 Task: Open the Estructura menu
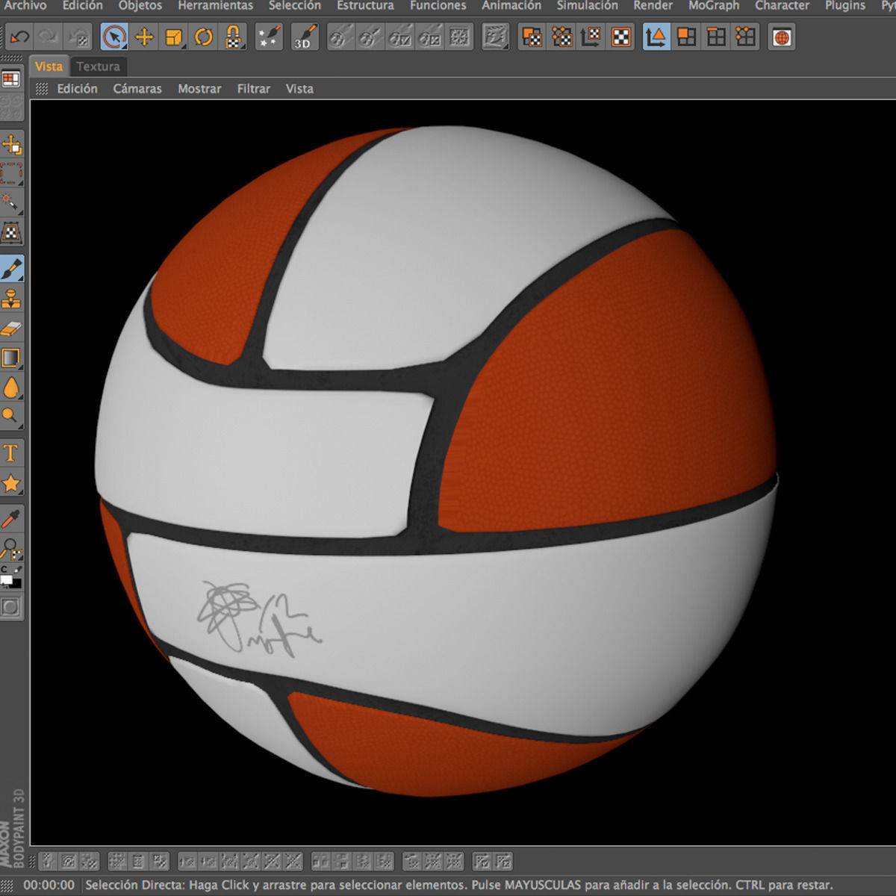pos(365,6)
